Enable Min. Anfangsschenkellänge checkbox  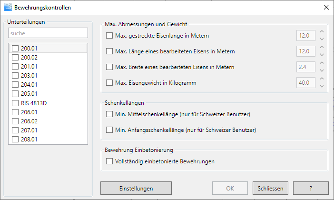coord(110,130)
